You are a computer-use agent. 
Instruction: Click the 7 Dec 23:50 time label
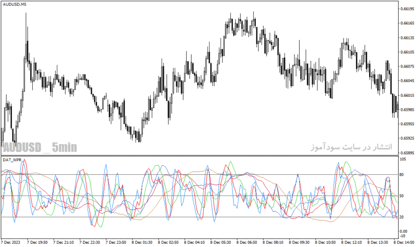click(x=116, y=242)
